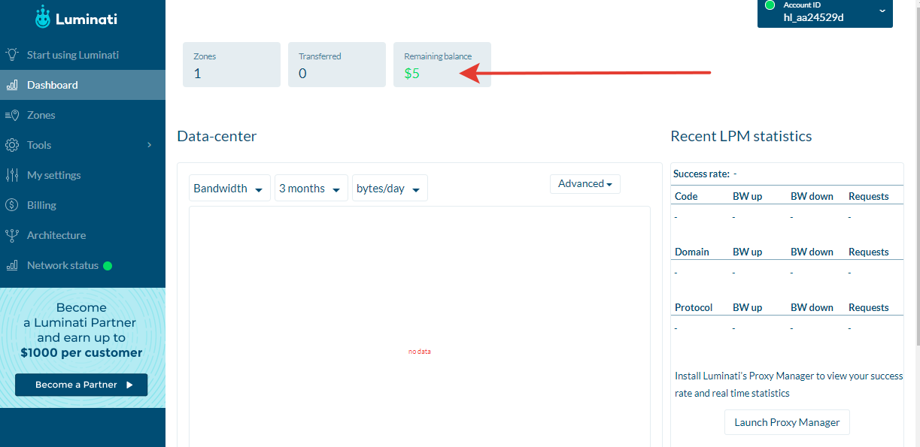The image size is (920, 447).
Task: Expand the Tools submenu chevron
Action: 149,145
